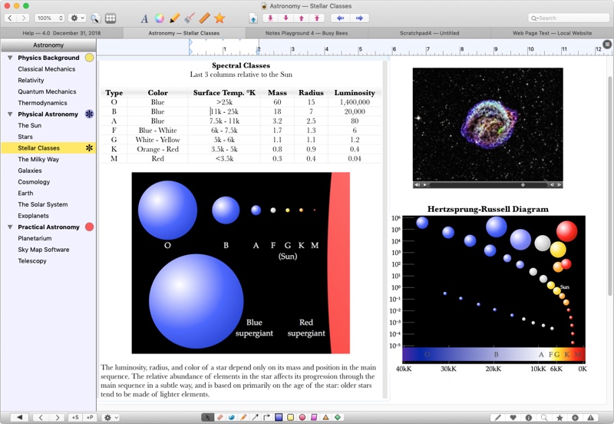Viewport: 614px width, 424px height.
Task: Select the eraser tool in bottom bar
Action: tap(220, 417)
